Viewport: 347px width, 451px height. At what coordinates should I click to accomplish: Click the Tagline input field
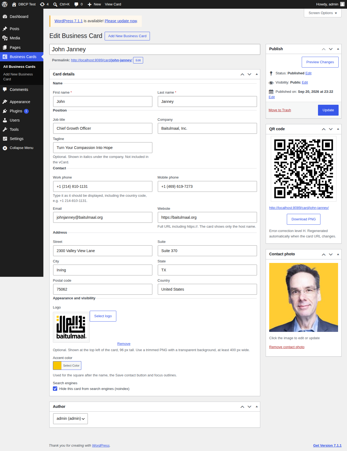[103, 148]
